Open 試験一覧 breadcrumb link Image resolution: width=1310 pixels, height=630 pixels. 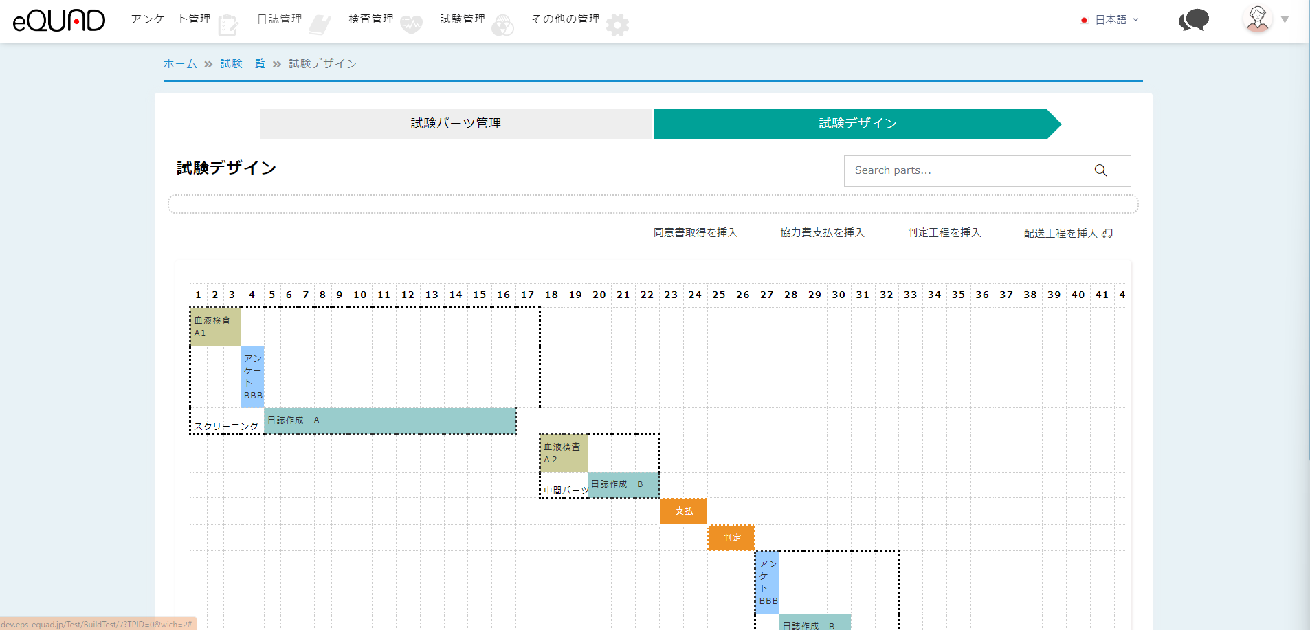tap(243, 64)
